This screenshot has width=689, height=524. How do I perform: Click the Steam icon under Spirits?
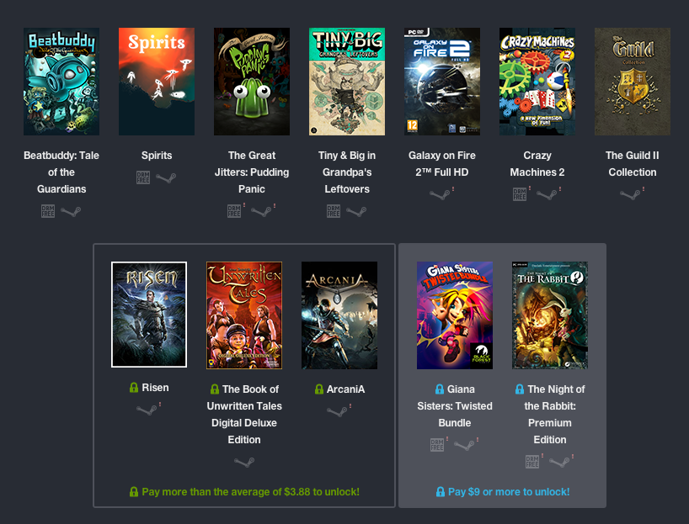click(x=166, y=177)
